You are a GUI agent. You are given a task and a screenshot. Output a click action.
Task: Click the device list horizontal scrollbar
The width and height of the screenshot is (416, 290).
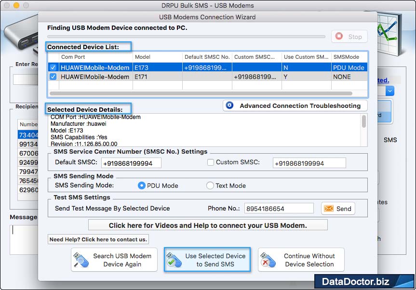[201, 93]
